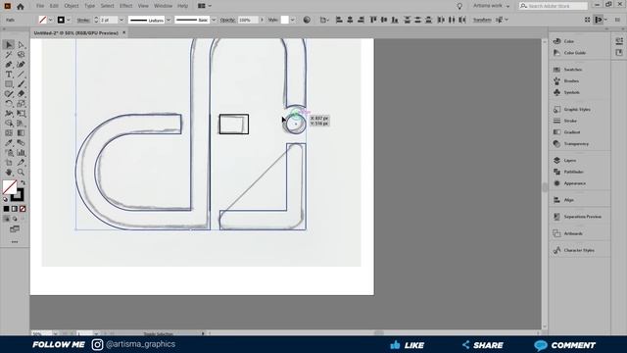627x353 pixels.
Task: Select the Scale tool
Action: pos(21,104)
